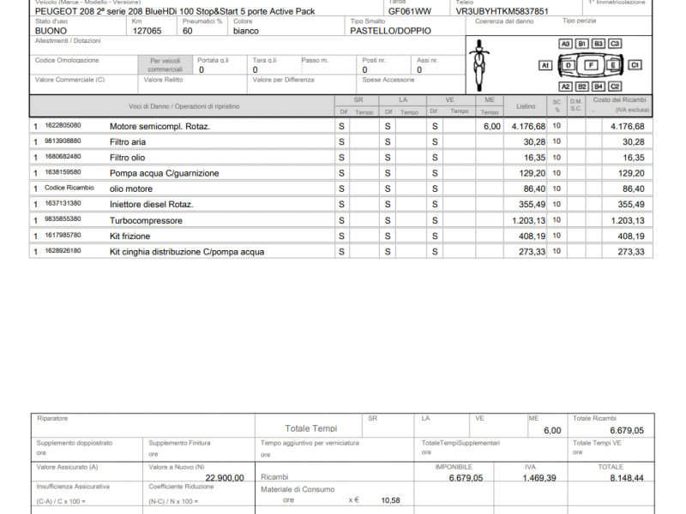Click the 'Per veicoli commerciali' cell
Screen dimensions: 686x514
(x=165, y=65)
